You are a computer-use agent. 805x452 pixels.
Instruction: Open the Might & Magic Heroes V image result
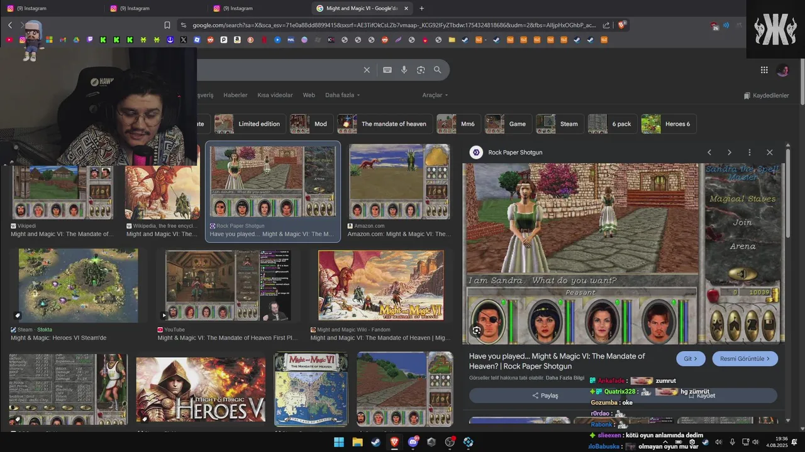201,389
